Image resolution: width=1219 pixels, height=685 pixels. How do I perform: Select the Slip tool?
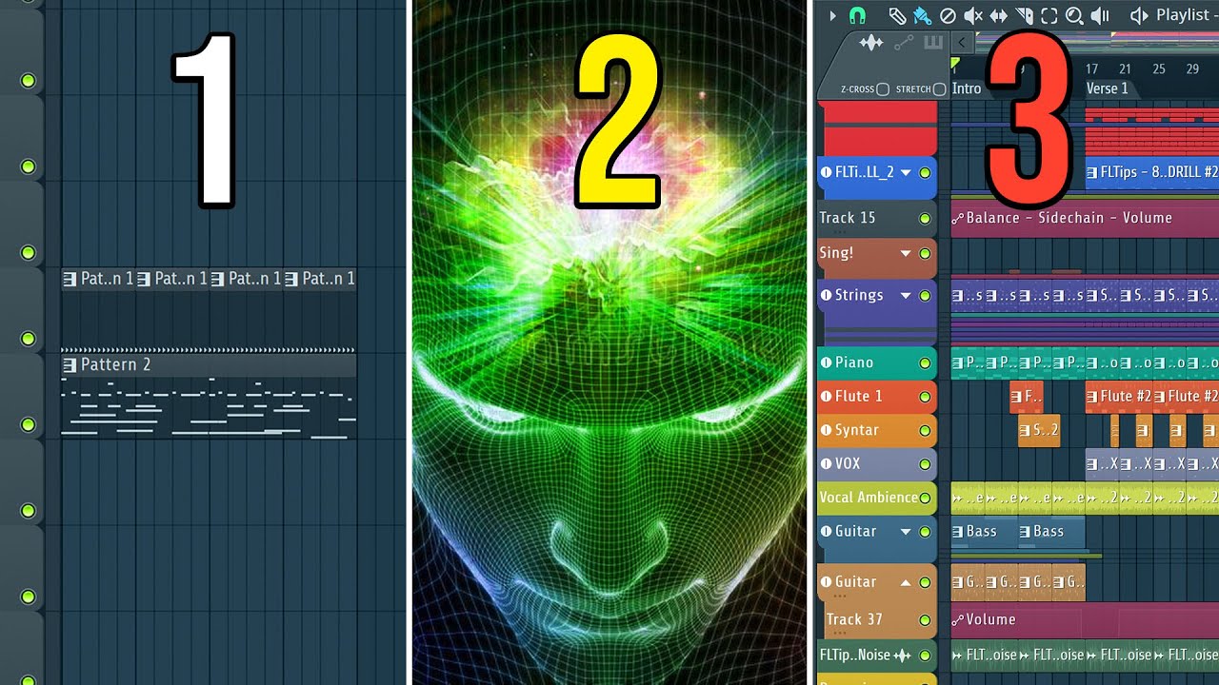coord(999,15)
